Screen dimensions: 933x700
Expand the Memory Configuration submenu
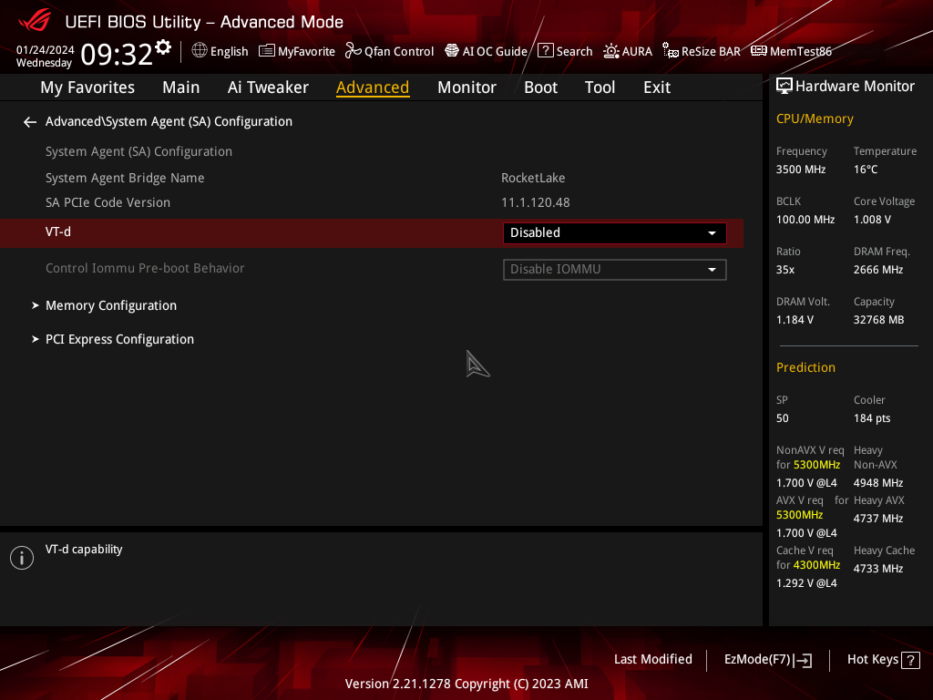tap(111, 305)
